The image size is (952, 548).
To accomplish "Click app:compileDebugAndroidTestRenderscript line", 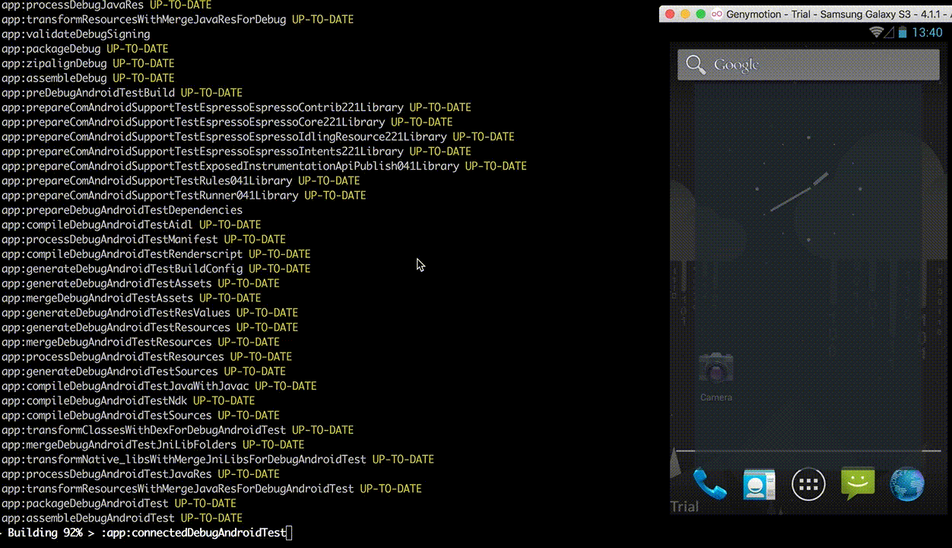I will coord(156,254).
